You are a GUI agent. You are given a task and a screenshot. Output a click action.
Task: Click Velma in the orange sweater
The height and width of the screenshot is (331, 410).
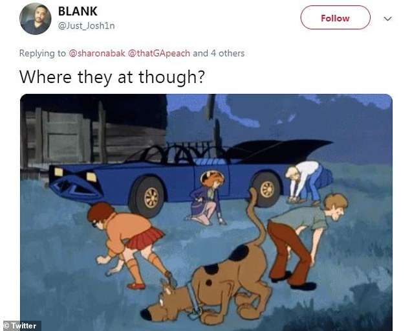pos(131,245)
